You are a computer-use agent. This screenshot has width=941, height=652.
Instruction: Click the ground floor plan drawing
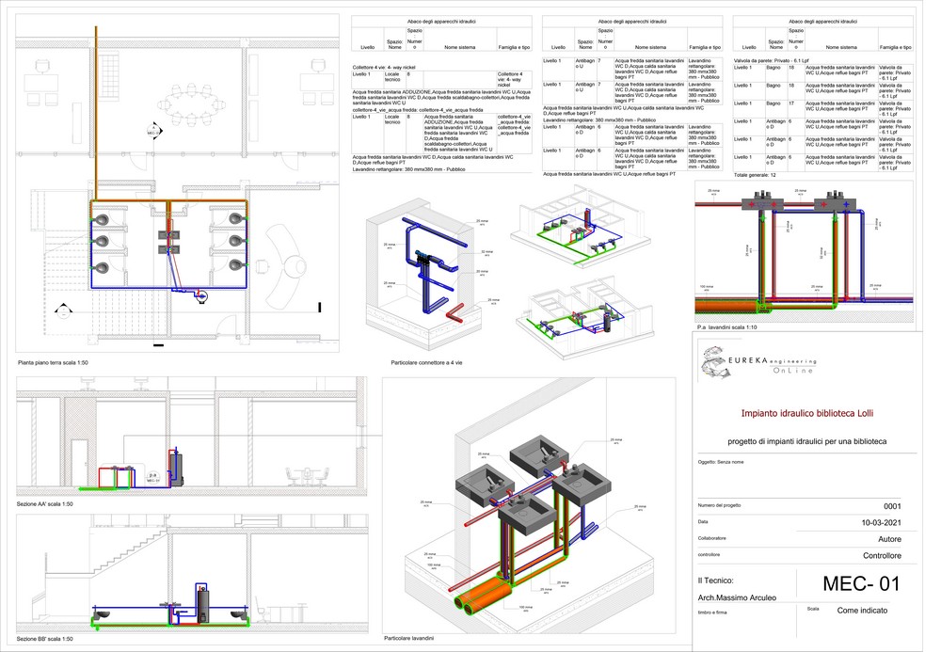[x=177, y=183]
